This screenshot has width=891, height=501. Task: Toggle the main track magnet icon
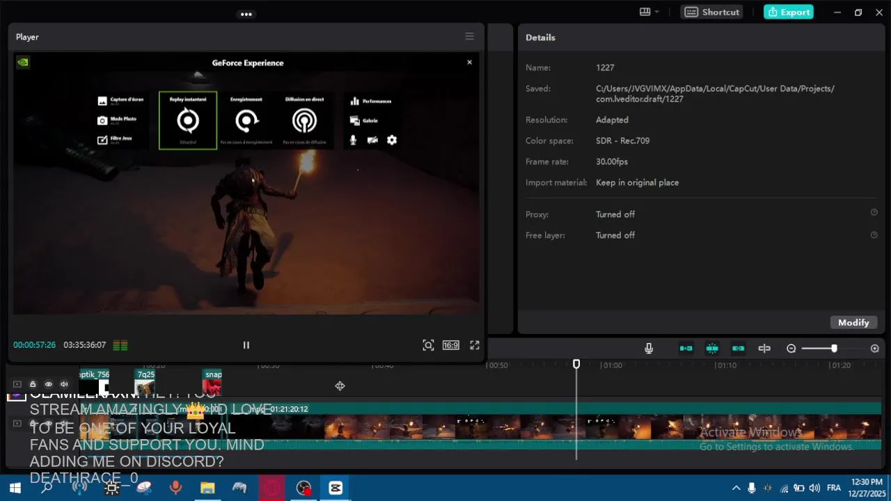[x=686, y=349]
